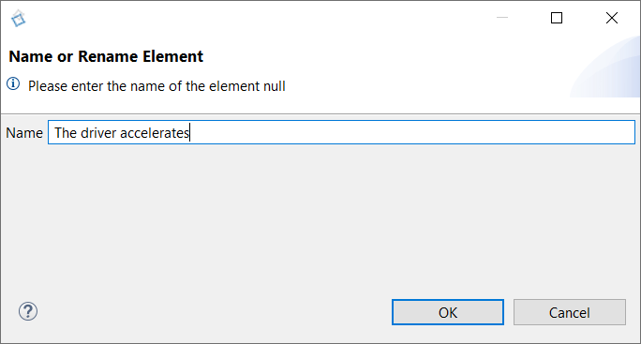Click the blue information icon beside the message

tap(13, 83)
